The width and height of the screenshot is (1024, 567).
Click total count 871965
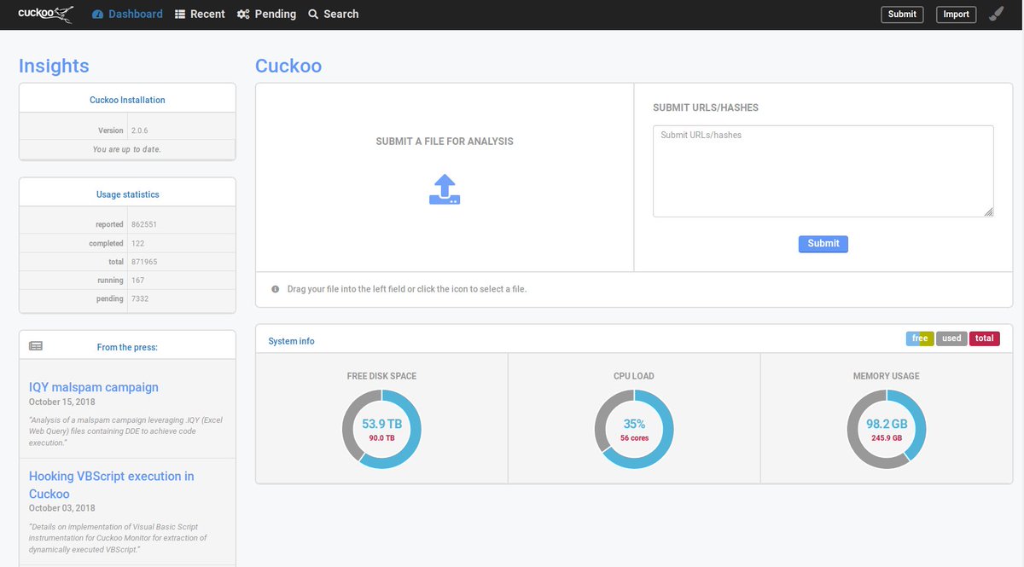144,262
